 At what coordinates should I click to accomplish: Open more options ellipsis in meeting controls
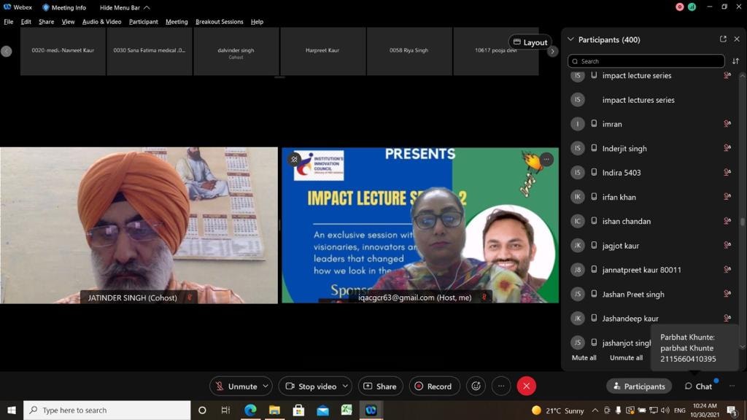coord(500,386)
